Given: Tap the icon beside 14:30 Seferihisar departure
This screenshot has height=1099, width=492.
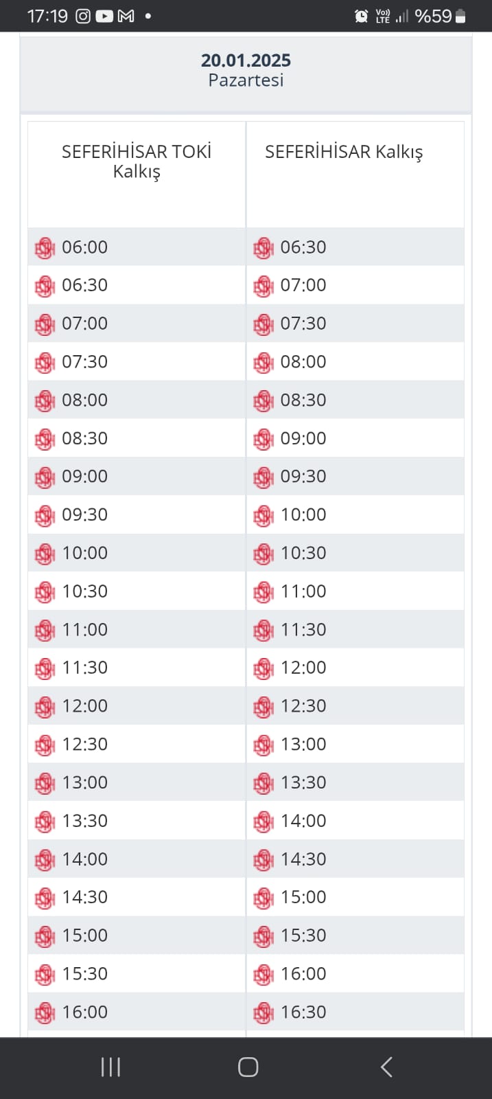Looking at the screenshot, I should point(263,859).
